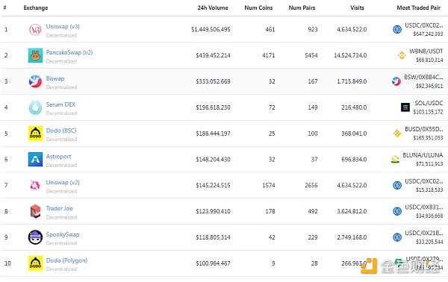Click the SpookySwap ghost logo icon
The height and width of the screenshot is (282, 448).
click(x=35, y=237)
